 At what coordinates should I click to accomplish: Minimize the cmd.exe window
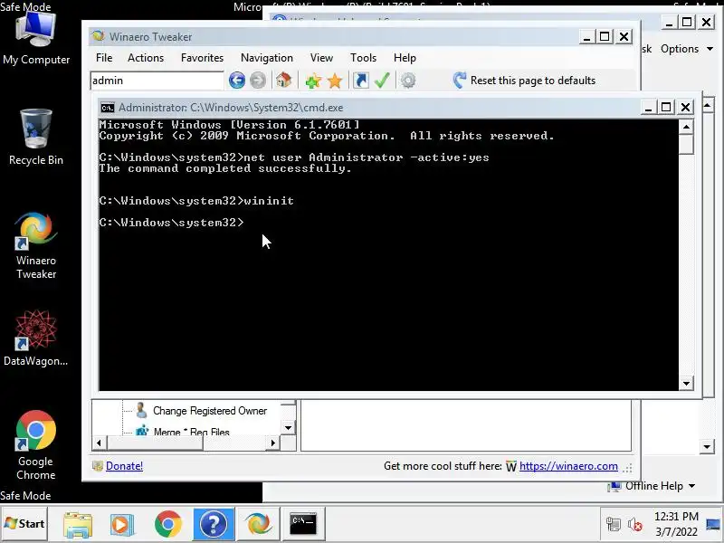click(x=648, y=108)
